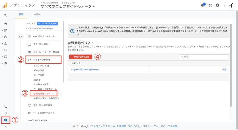Image resolution: width=238 pixels, height=130 pixels.
Task: Click the help icon beside 参照元除外リスト heading
Action: [x=96, y=43]
